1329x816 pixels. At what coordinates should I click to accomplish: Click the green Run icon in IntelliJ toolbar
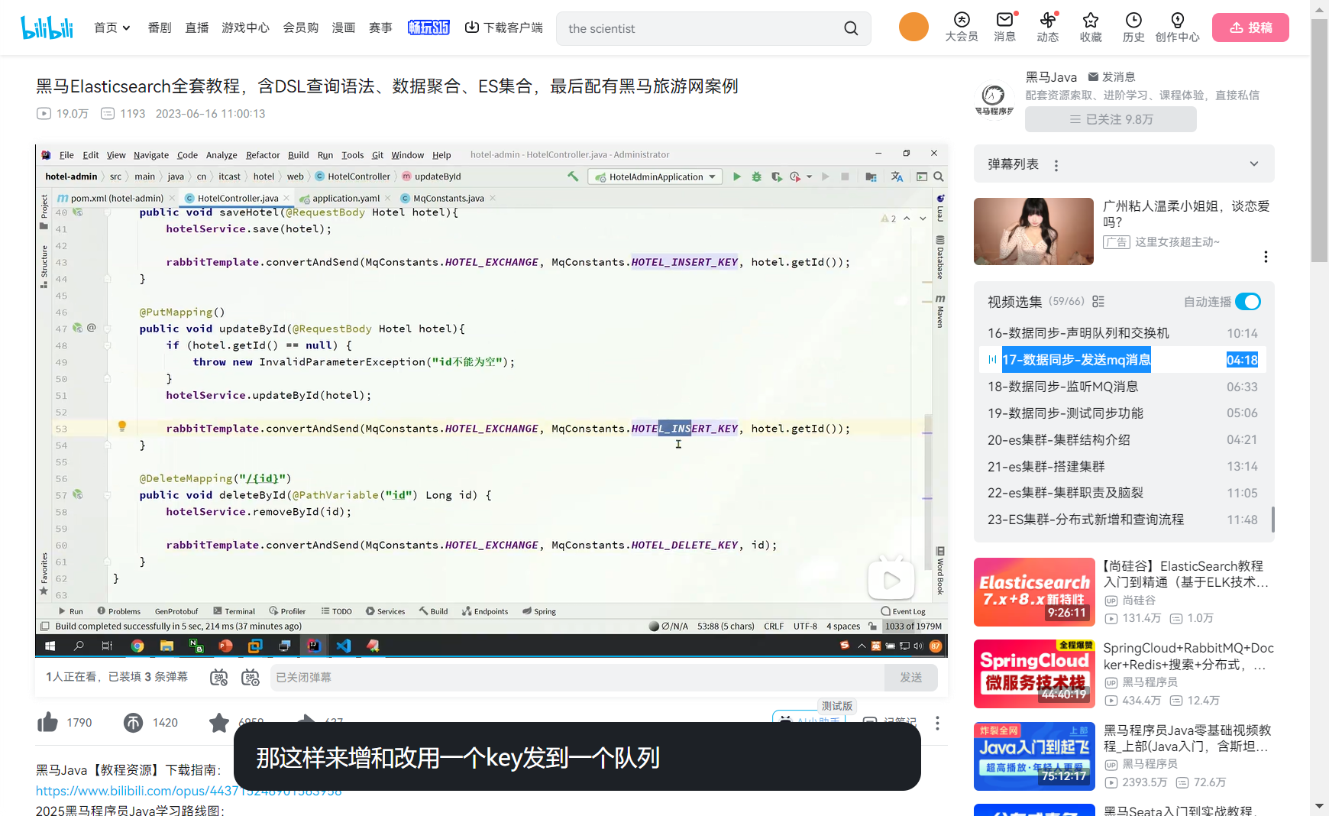pos(736,176)
